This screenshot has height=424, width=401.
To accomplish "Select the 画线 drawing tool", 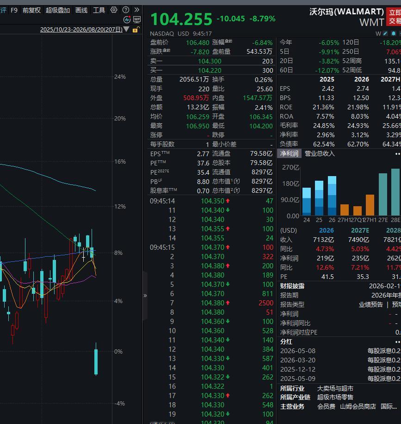I will (81, 10).
